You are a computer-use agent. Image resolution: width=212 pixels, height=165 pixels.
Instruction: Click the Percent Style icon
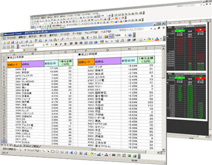click(106, 41)
